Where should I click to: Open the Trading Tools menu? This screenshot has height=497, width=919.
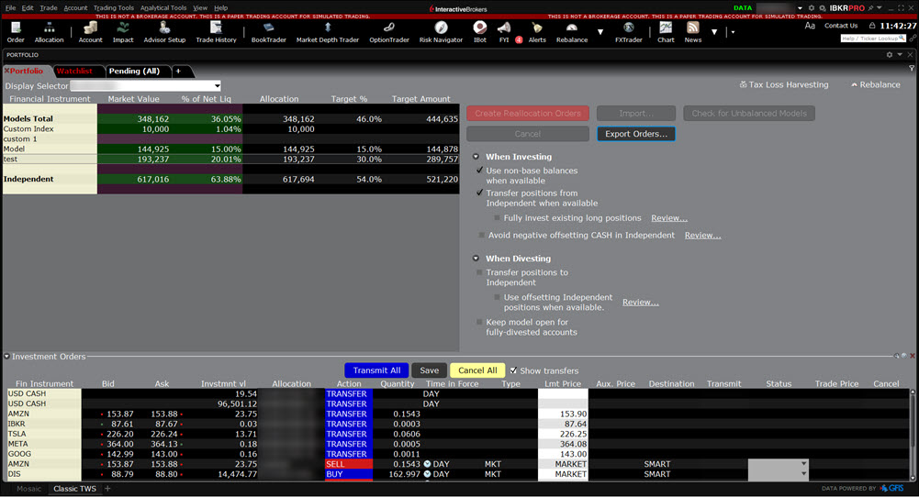click(x=114, y=8)
